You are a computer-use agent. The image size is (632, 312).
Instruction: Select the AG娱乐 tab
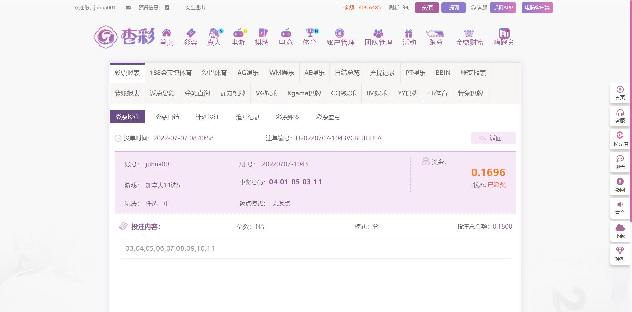[248, 73]
